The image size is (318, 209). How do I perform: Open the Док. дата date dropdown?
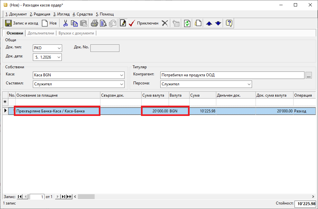(x=59, y=57)
